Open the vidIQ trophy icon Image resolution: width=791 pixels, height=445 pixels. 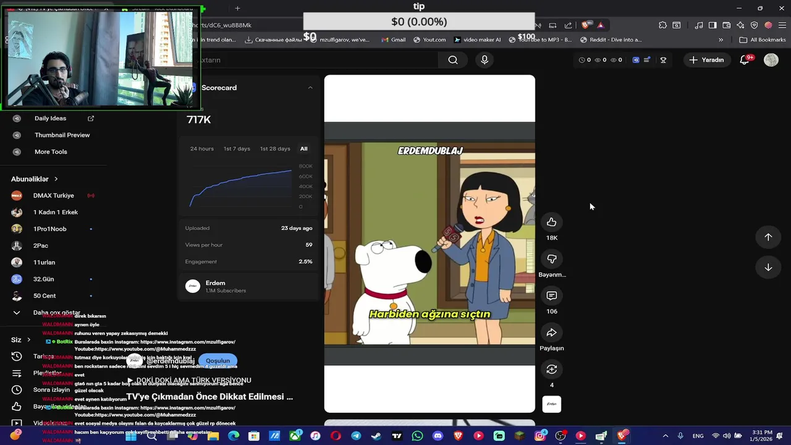(663, 60)
